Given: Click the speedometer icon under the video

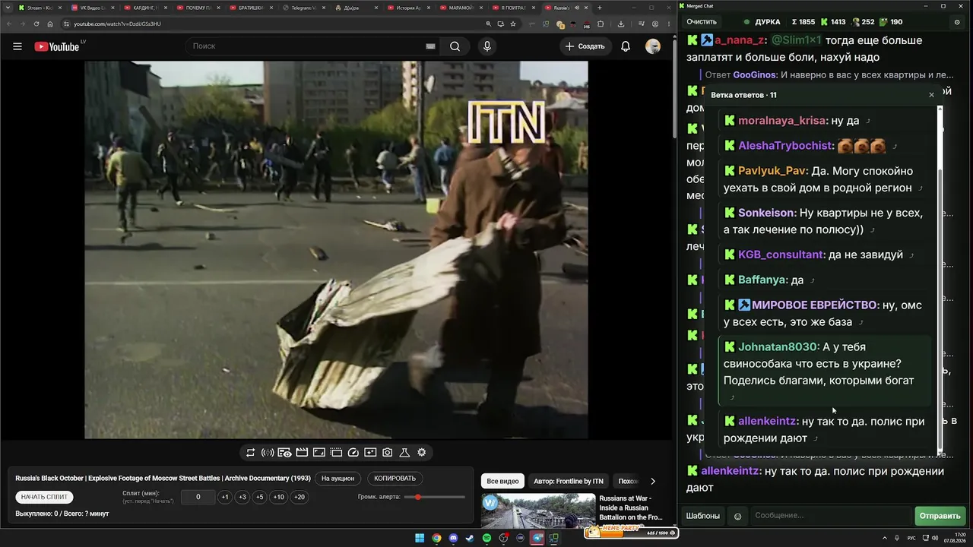Looking at the screenshot, I should tap(353, 453).
